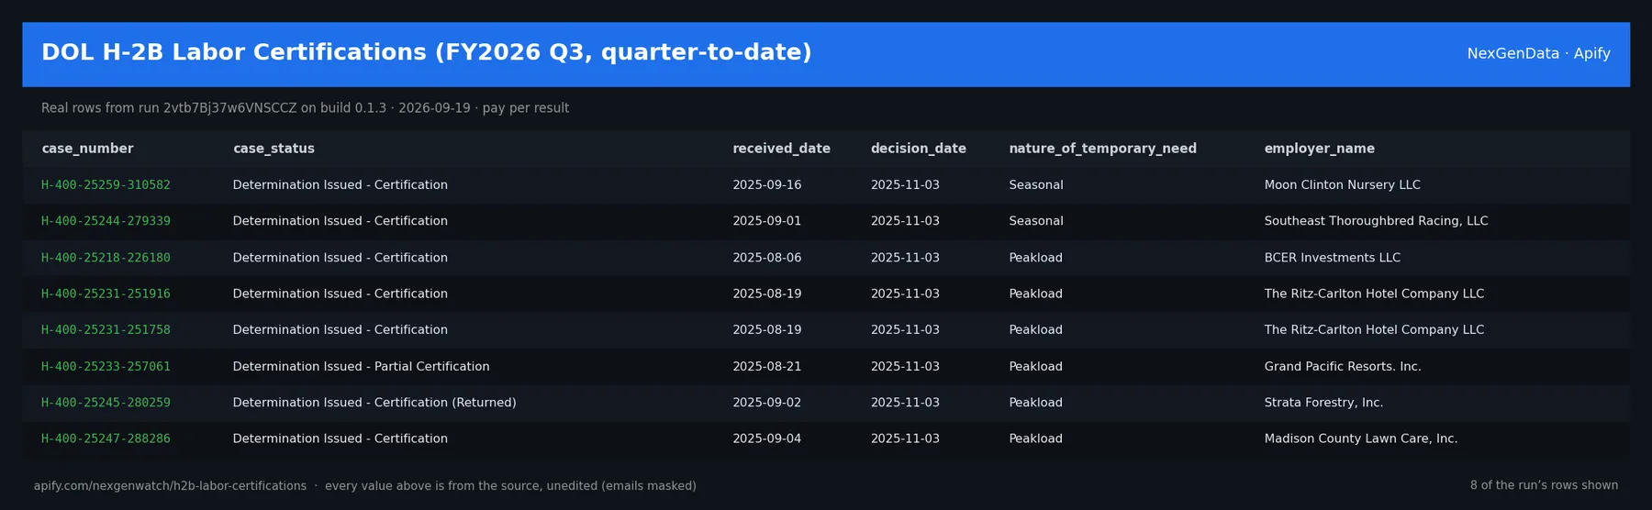Open case number H-400-25259-310582
Viewport: 1652px width, 510px height.
106,185
